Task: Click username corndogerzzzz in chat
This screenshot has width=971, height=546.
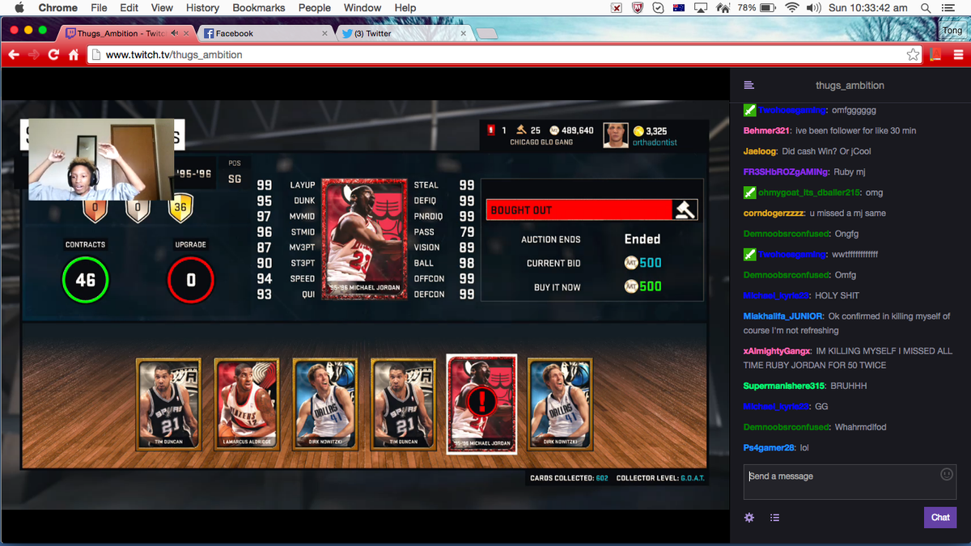Action: tap(774, 214)
